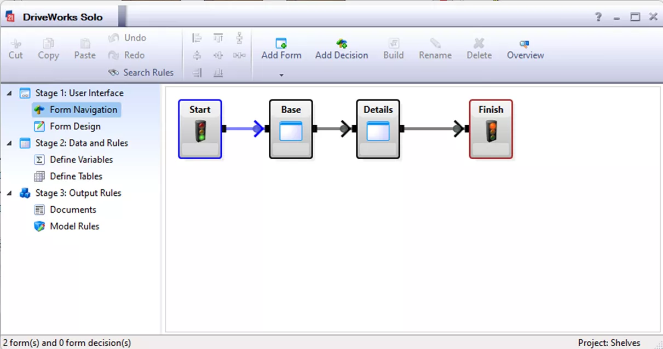The image size is (663, 349).
Task: Click Undo in the toolbar
Action: pyautogui.click(x=127, y=38)
